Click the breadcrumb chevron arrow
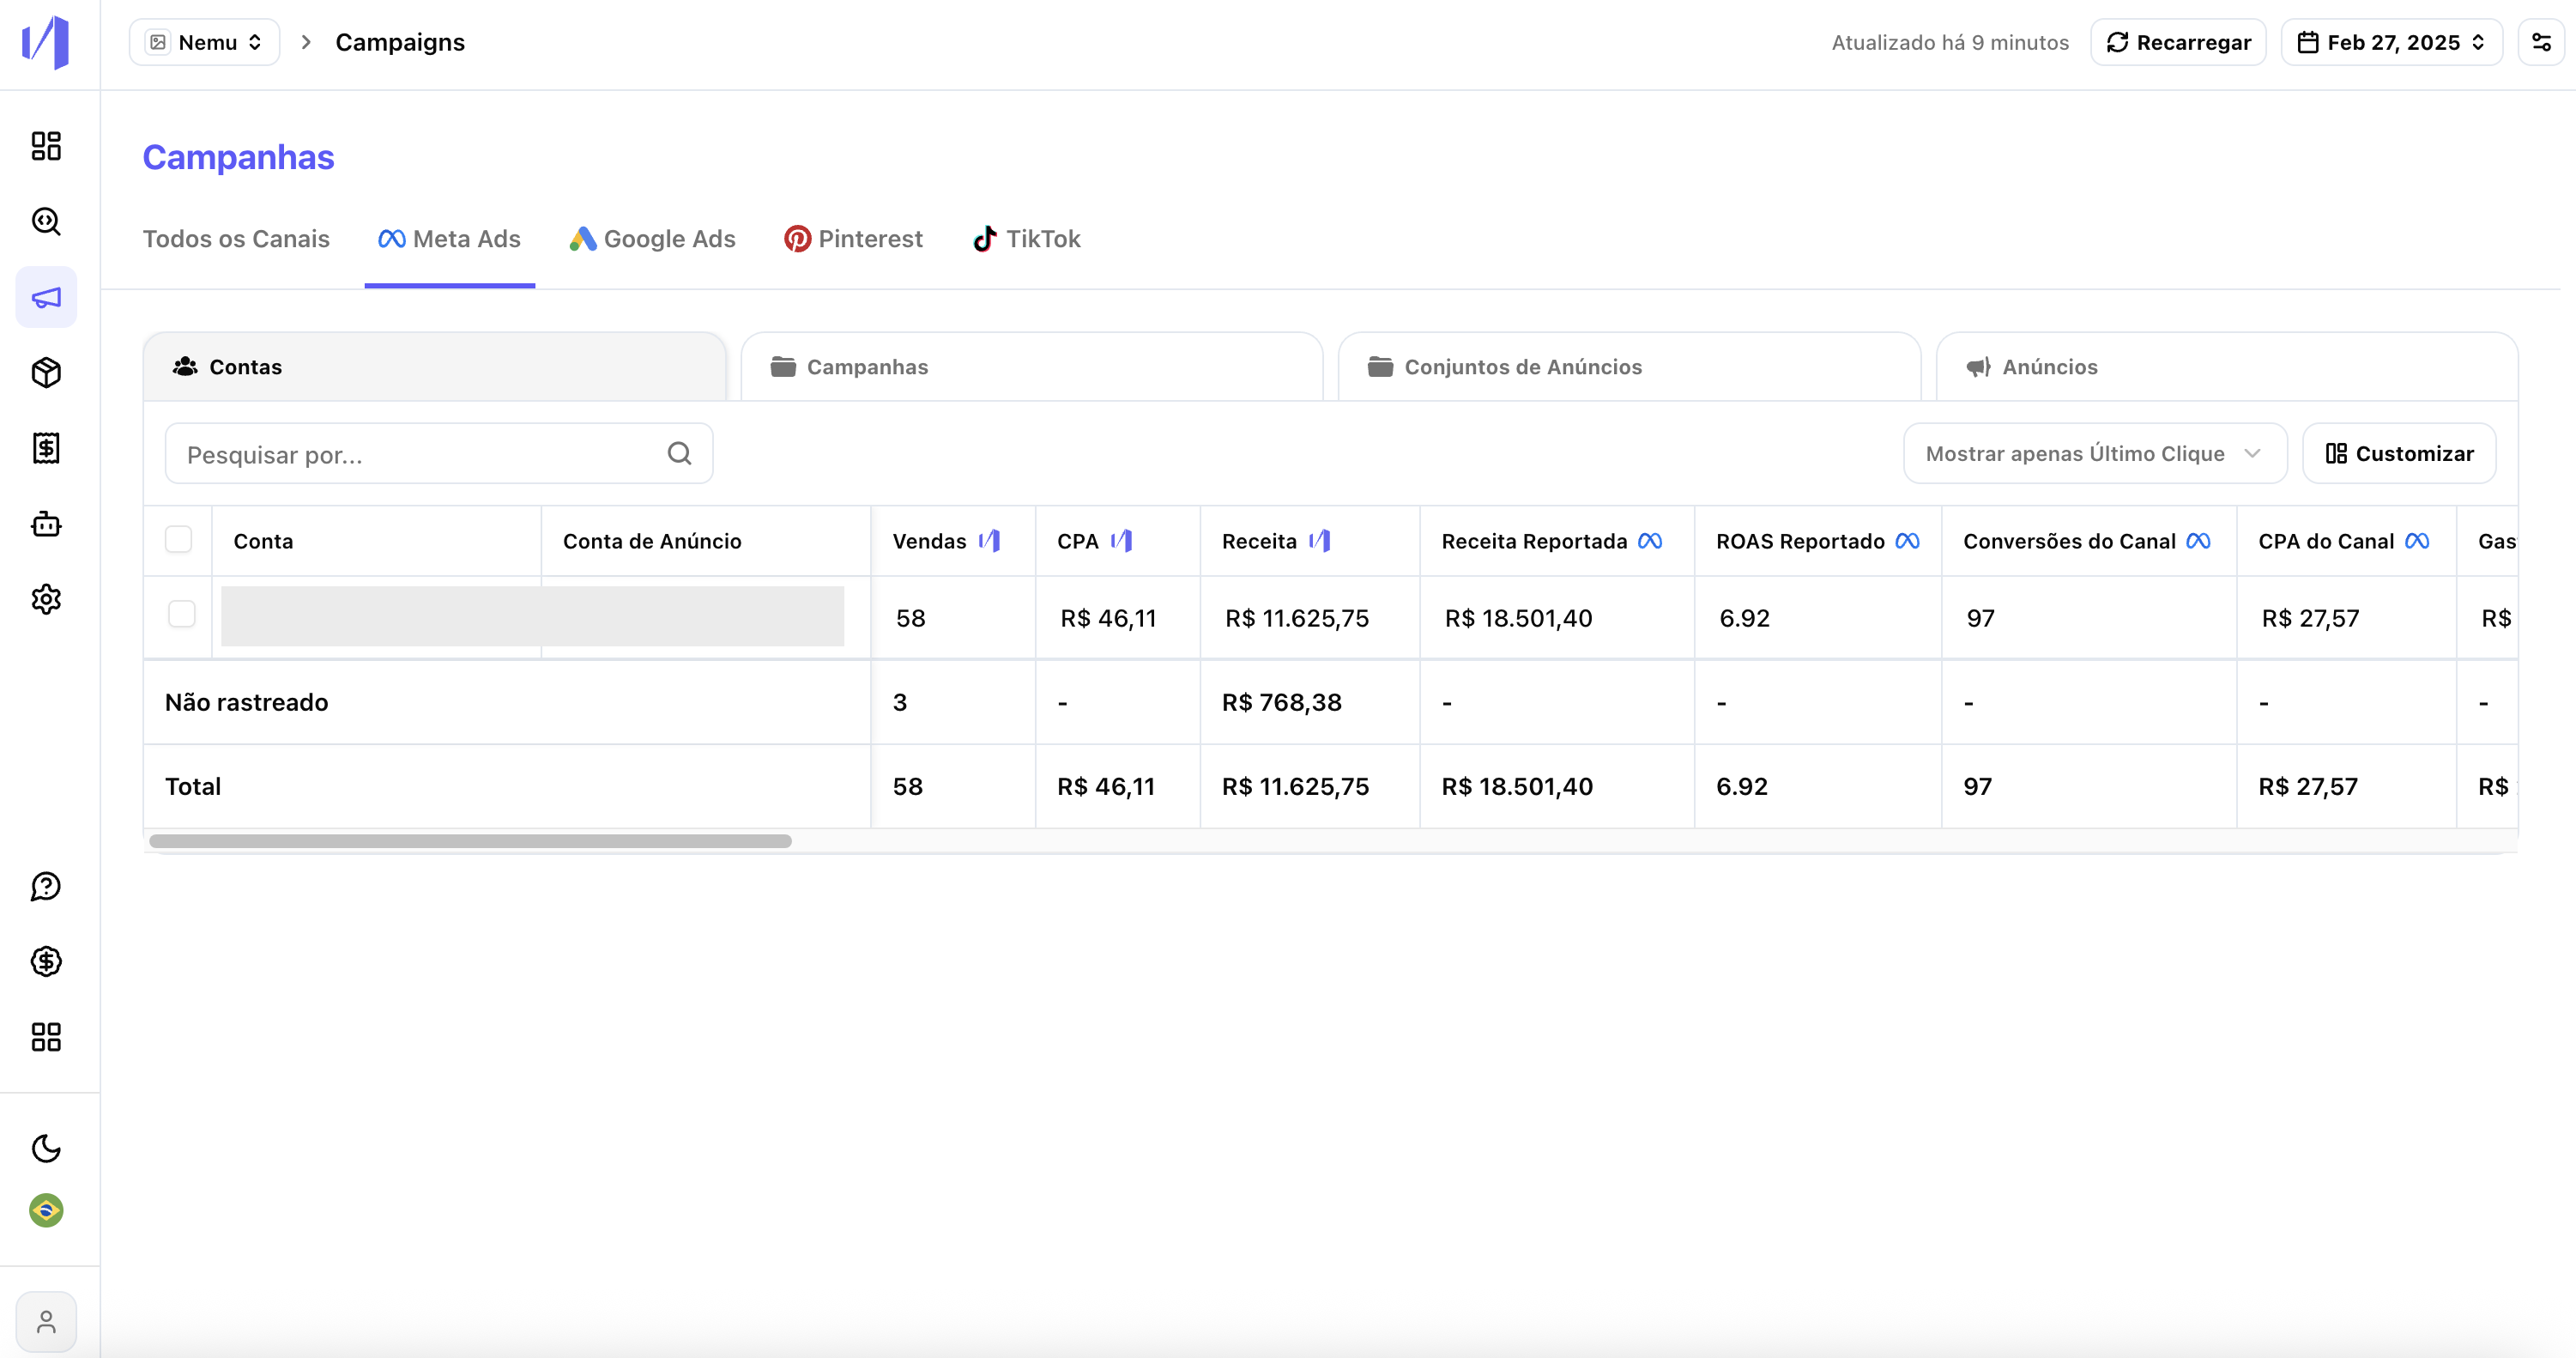Viewport: 2576px width, 1358px height. pos(307,42)
